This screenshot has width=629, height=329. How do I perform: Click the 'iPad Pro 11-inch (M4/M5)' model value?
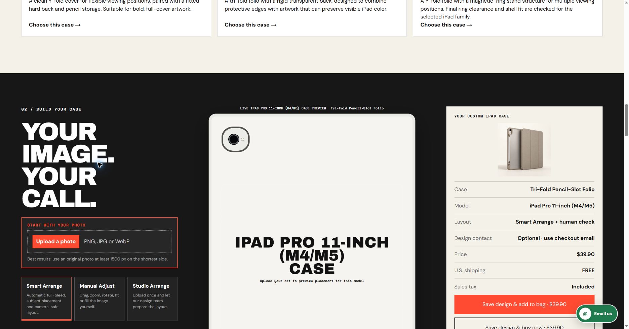(562, 205)
